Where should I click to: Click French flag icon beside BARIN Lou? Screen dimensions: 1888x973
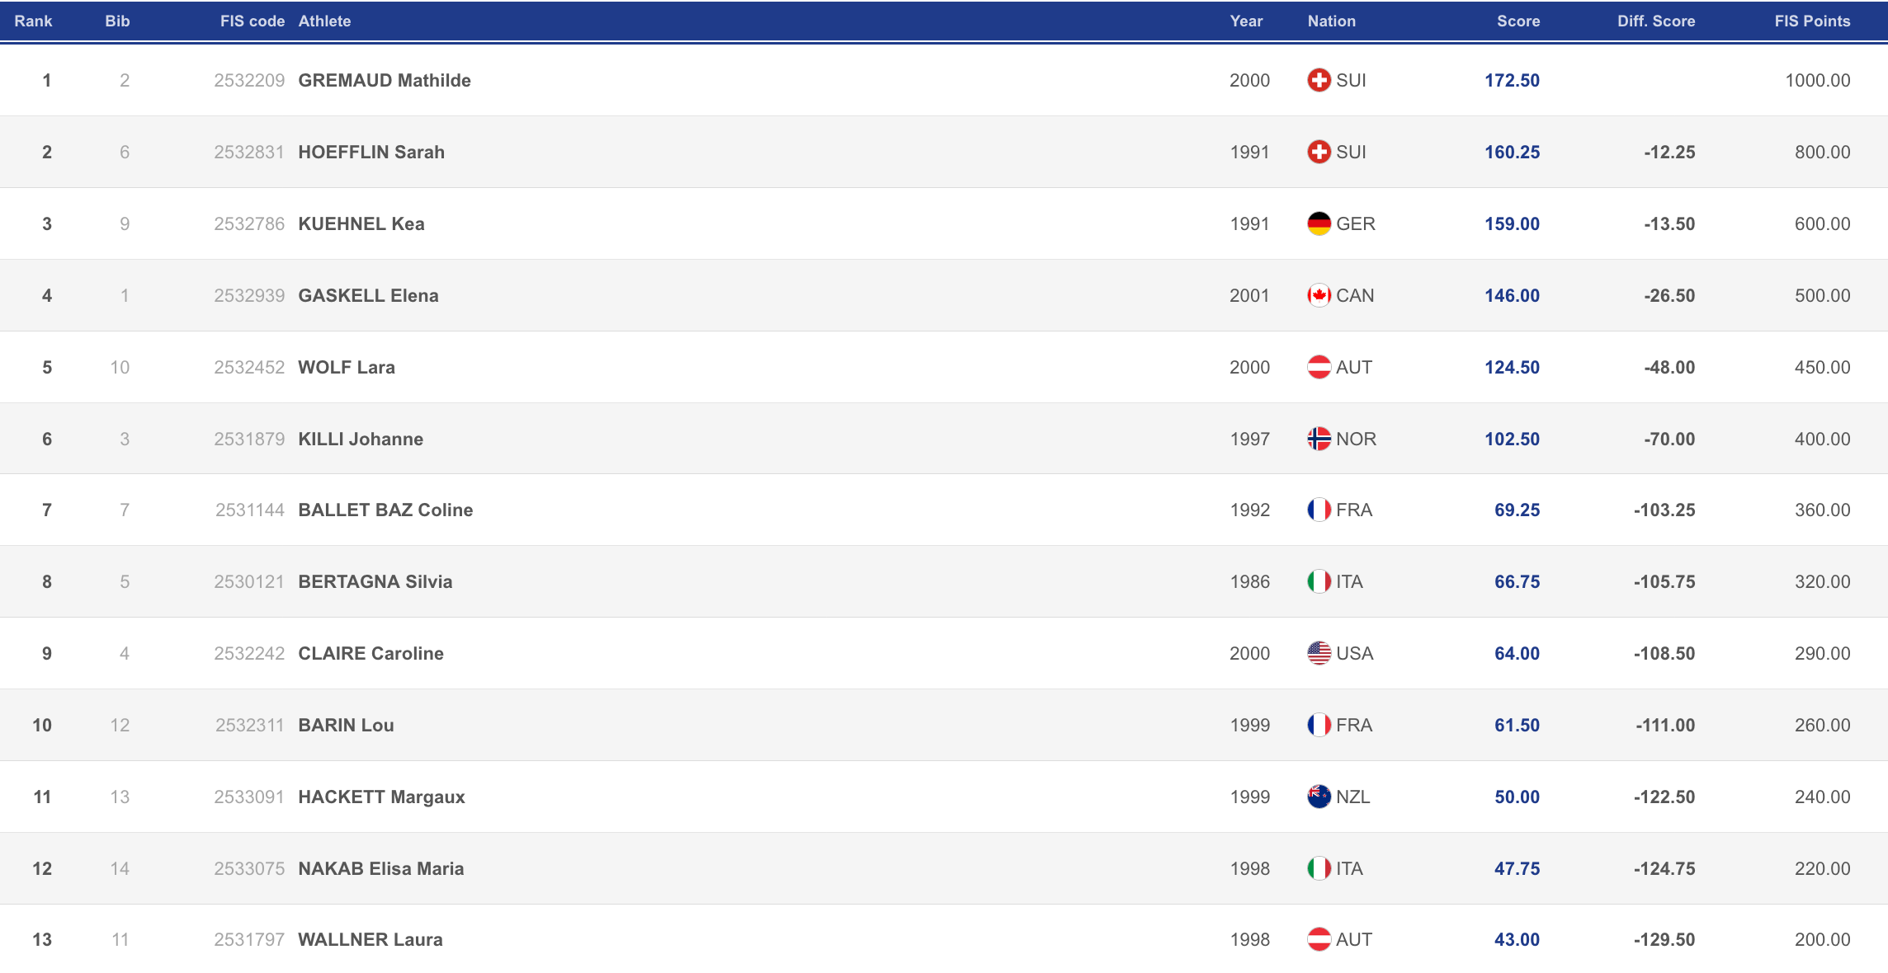tap(1319, 725)
